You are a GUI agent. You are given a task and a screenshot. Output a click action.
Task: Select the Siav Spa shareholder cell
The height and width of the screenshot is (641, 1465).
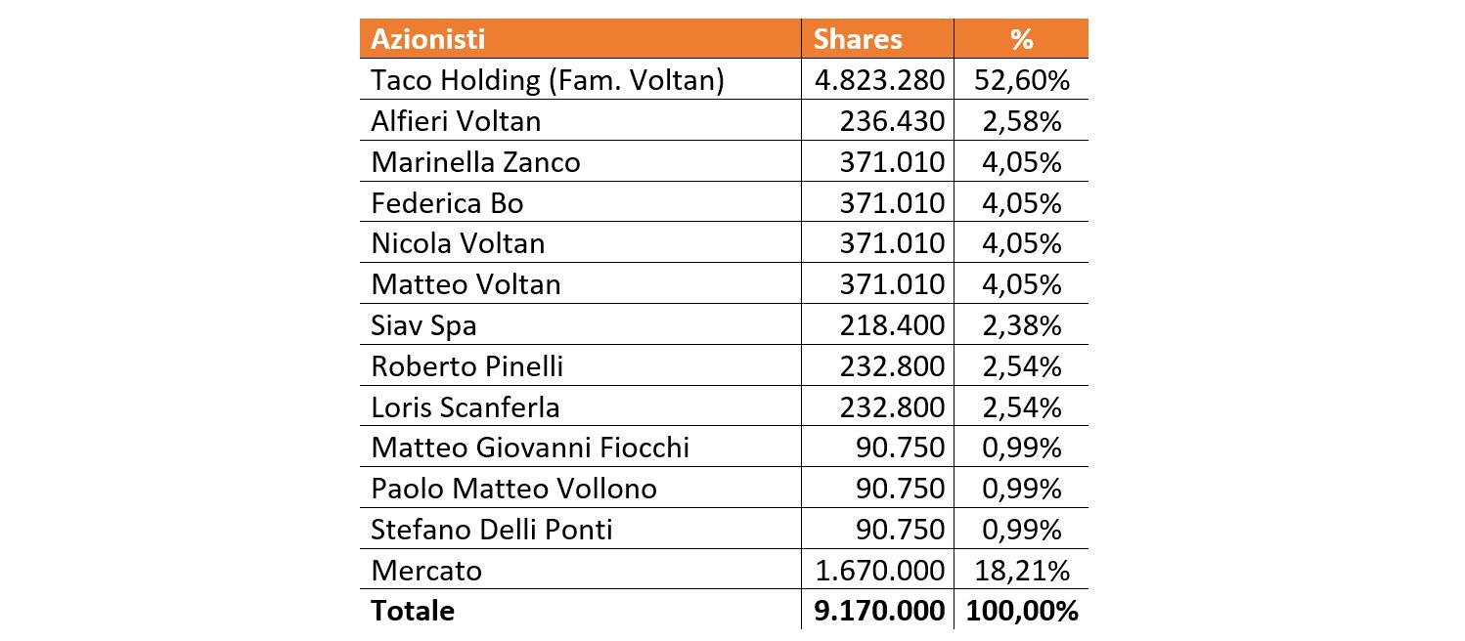coord(580,324)
